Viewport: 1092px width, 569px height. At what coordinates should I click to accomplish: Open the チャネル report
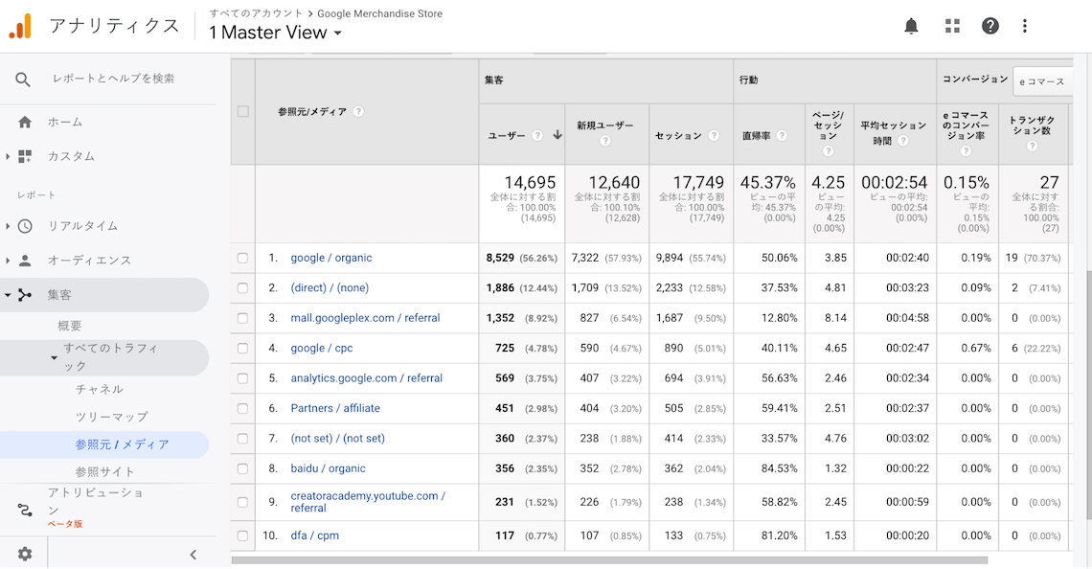click(99, 389)
